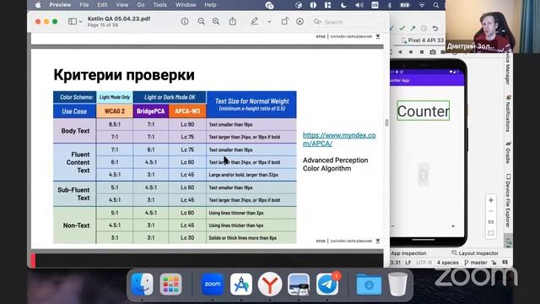540x304 pixels.
Task: Open App Inspection tool window
Action: point(408,253)
